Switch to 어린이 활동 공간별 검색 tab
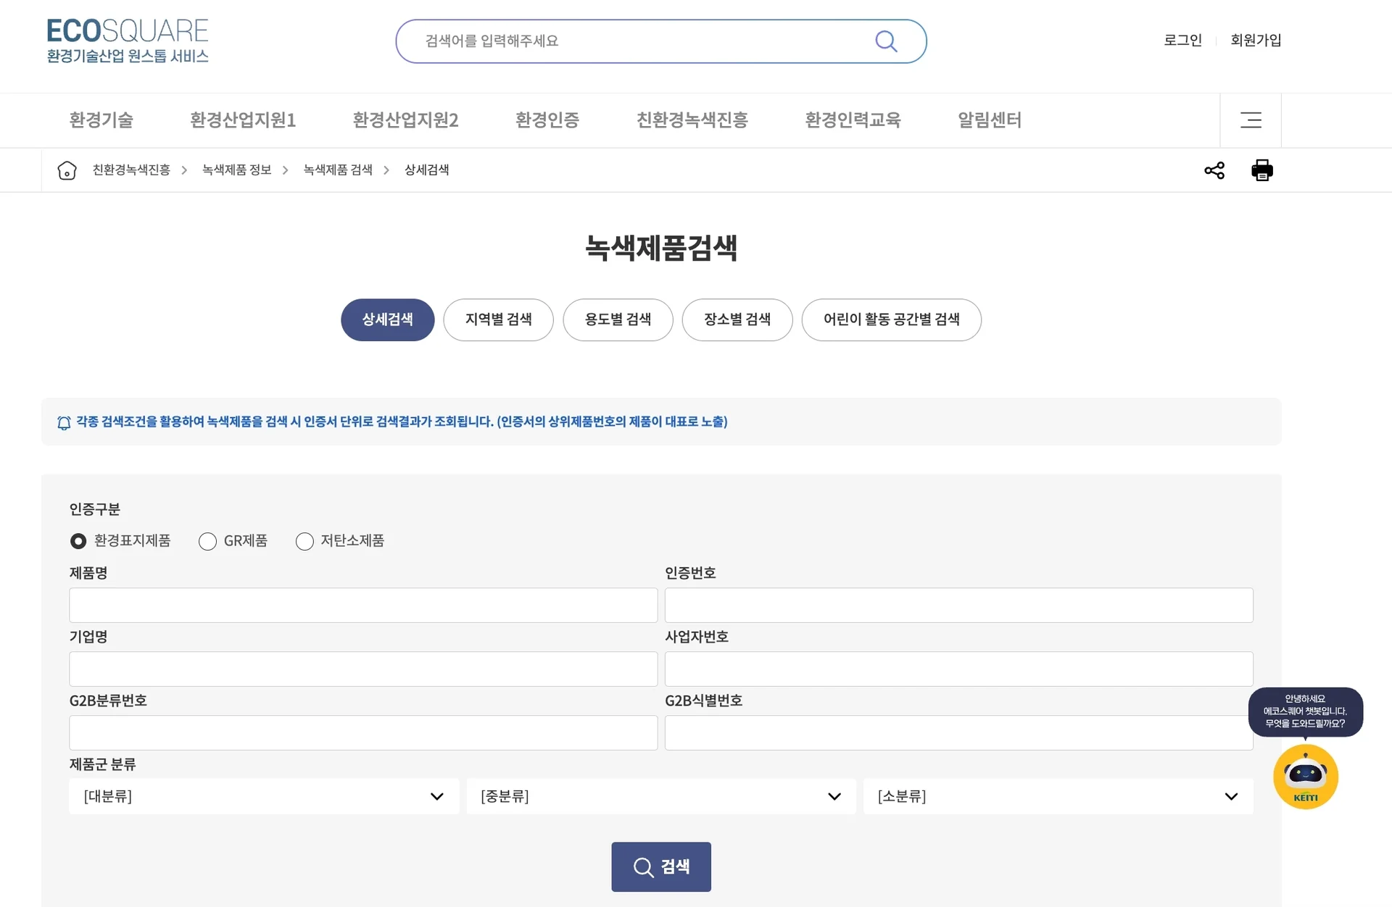The height and width of the screenshot is (907, 1392). point(890,319)
